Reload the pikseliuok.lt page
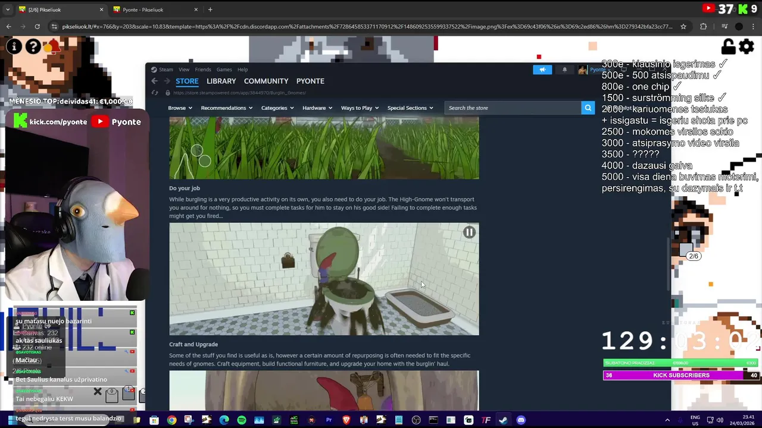This screenshot has width=762, height=428. point(37,26)
